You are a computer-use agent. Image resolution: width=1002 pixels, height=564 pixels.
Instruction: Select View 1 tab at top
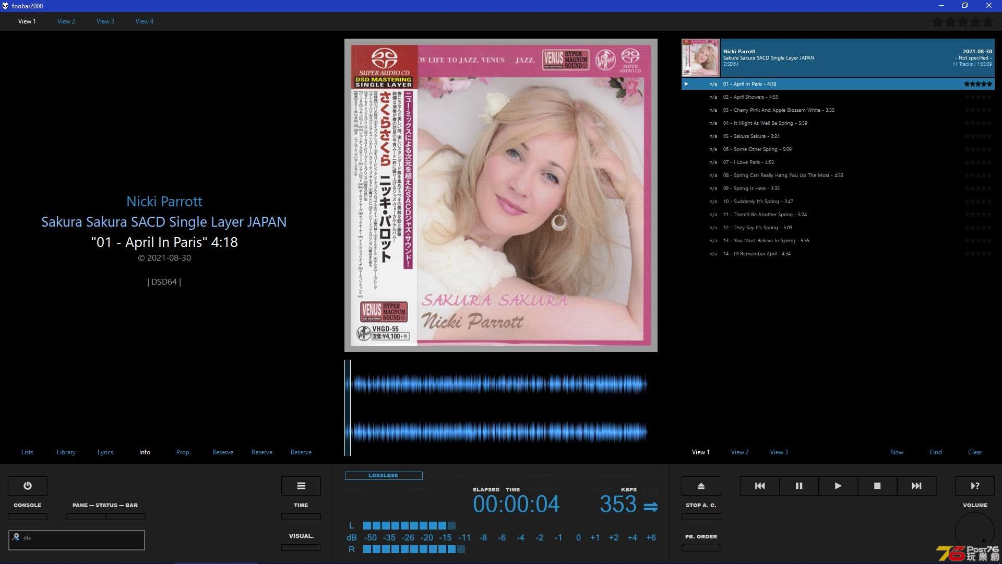pyautogui.click(x=27, y=21)
